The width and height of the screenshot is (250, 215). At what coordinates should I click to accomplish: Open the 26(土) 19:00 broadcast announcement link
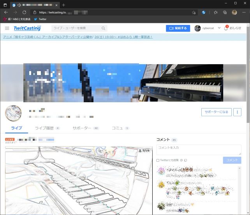coord(123,37)
